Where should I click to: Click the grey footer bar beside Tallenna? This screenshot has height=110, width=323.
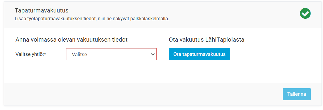142,94
